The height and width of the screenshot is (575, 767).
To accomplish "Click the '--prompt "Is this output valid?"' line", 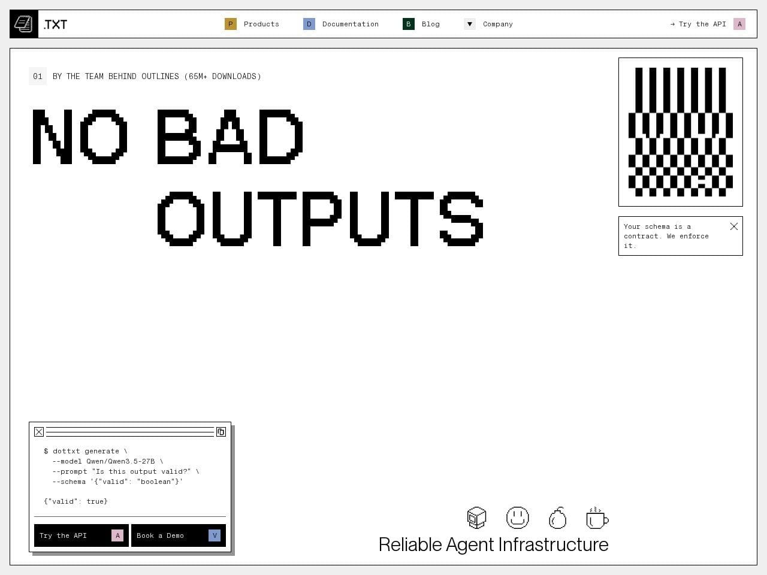I will click(x=126, y=471).
